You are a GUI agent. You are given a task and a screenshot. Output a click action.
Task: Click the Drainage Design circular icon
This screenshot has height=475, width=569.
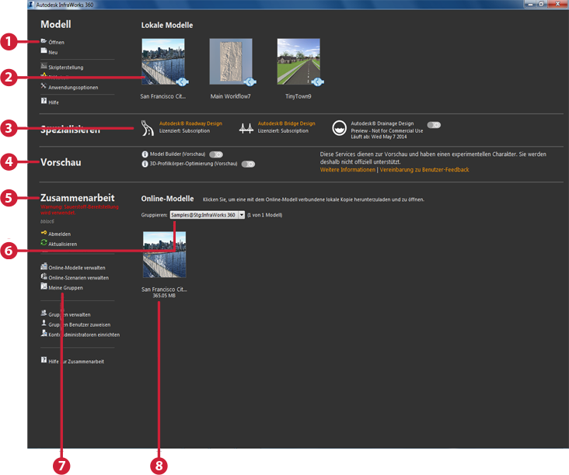click(x=339, y=128)
